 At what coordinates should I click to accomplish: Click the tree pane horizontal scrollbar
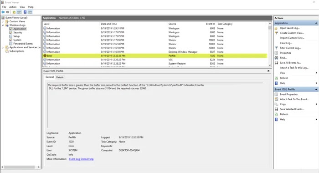[20, 167]
